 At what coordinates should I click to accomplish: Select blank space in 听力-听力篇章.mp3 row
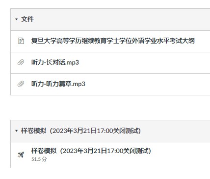[x=147, y=84]
